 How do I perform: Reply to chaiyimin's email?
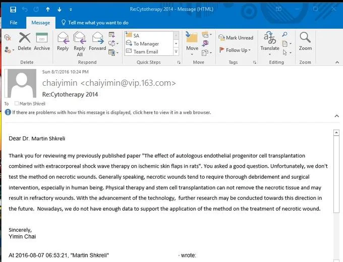[63, 41]
